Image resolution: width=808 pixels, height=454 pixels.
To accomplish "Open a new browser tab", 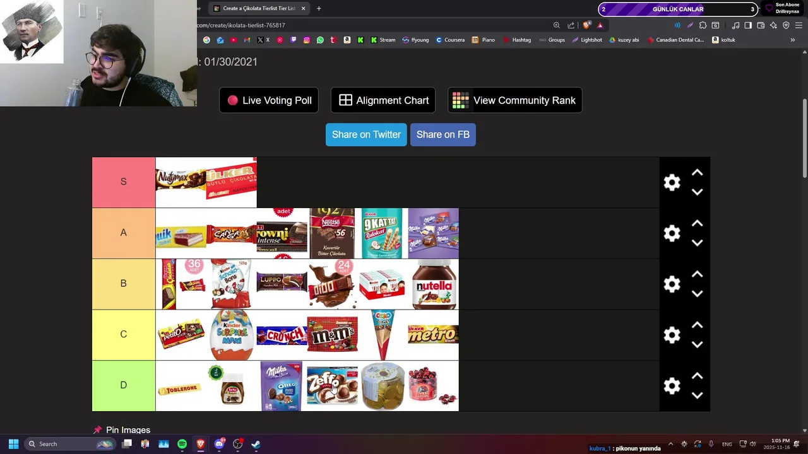I will [319, 8].
